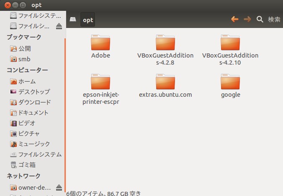Close the opt window
This screenshot has width=283, height=196.
tap(8, 5)
